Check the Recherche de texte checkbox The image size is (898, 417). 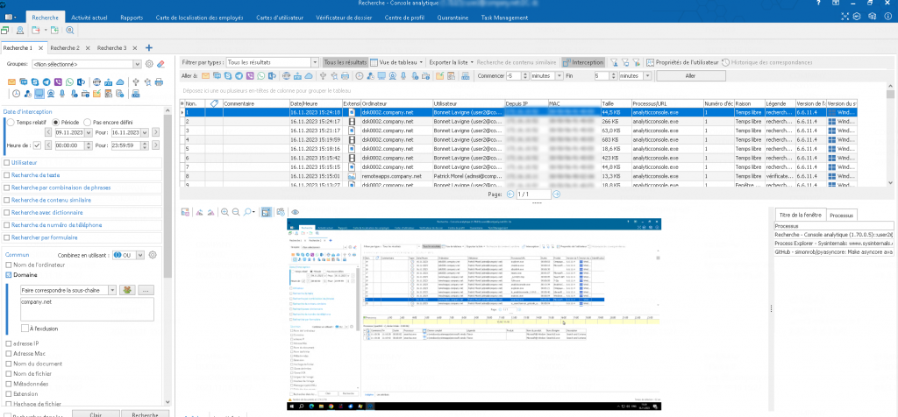pos(8,175)
